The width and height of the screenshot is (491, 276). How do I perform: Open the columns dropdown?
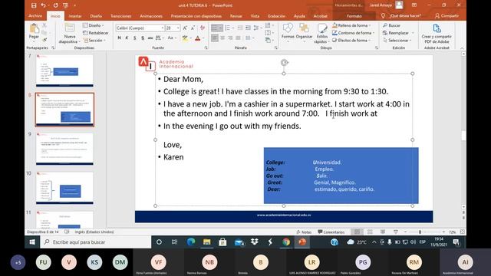coord(249,38)
